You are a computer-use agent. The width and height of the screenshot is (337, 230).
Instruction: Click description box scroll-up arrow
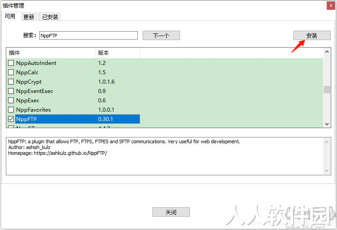point(326,142)
